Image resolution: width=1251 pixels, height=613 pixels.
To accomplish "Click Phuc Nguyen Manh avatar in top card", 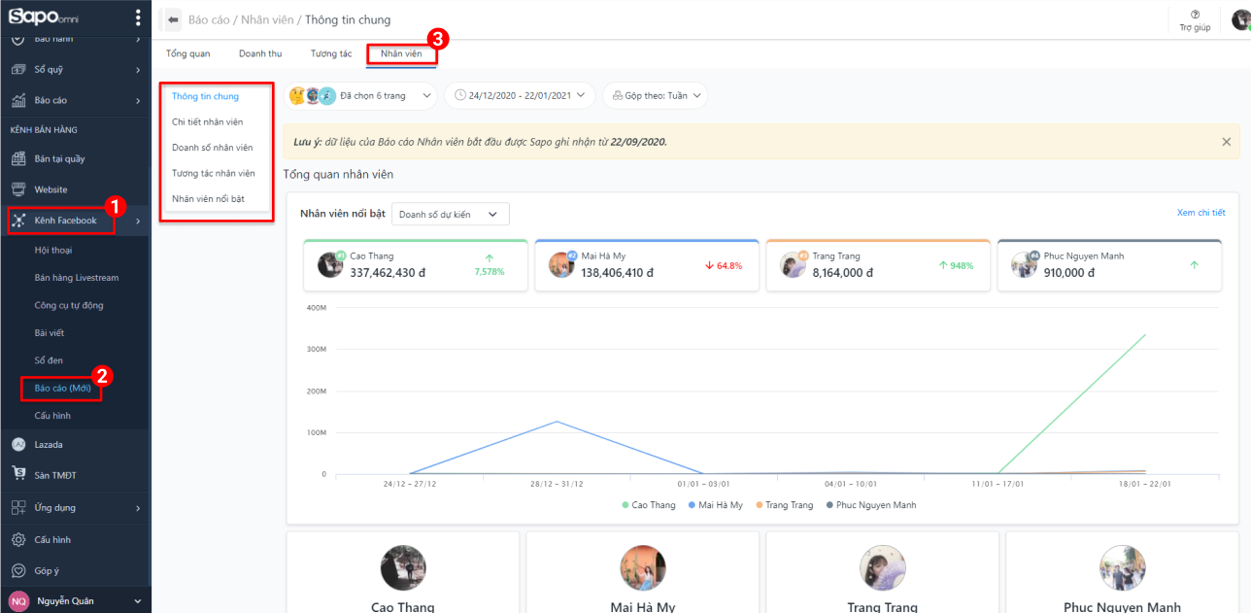I will [1025, 264].
